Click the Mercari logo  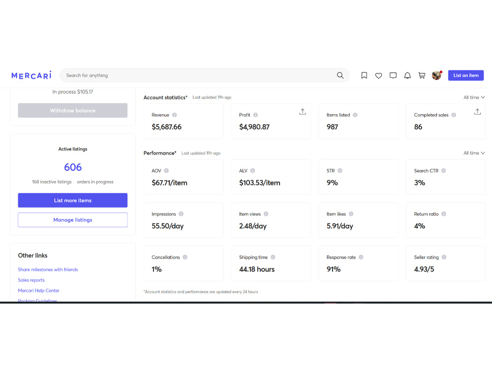click(31, 75)
